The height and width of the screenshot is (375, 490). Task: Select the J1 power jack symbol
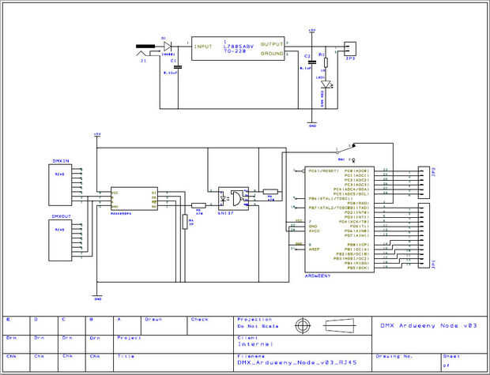coord(146,51)
